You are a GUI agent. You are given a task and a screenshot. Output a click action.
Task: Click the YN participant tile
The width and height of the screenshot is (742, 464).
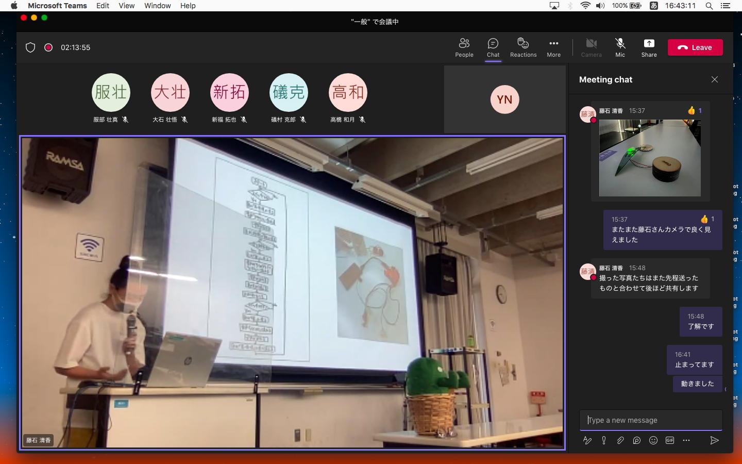tap(505, 99)
